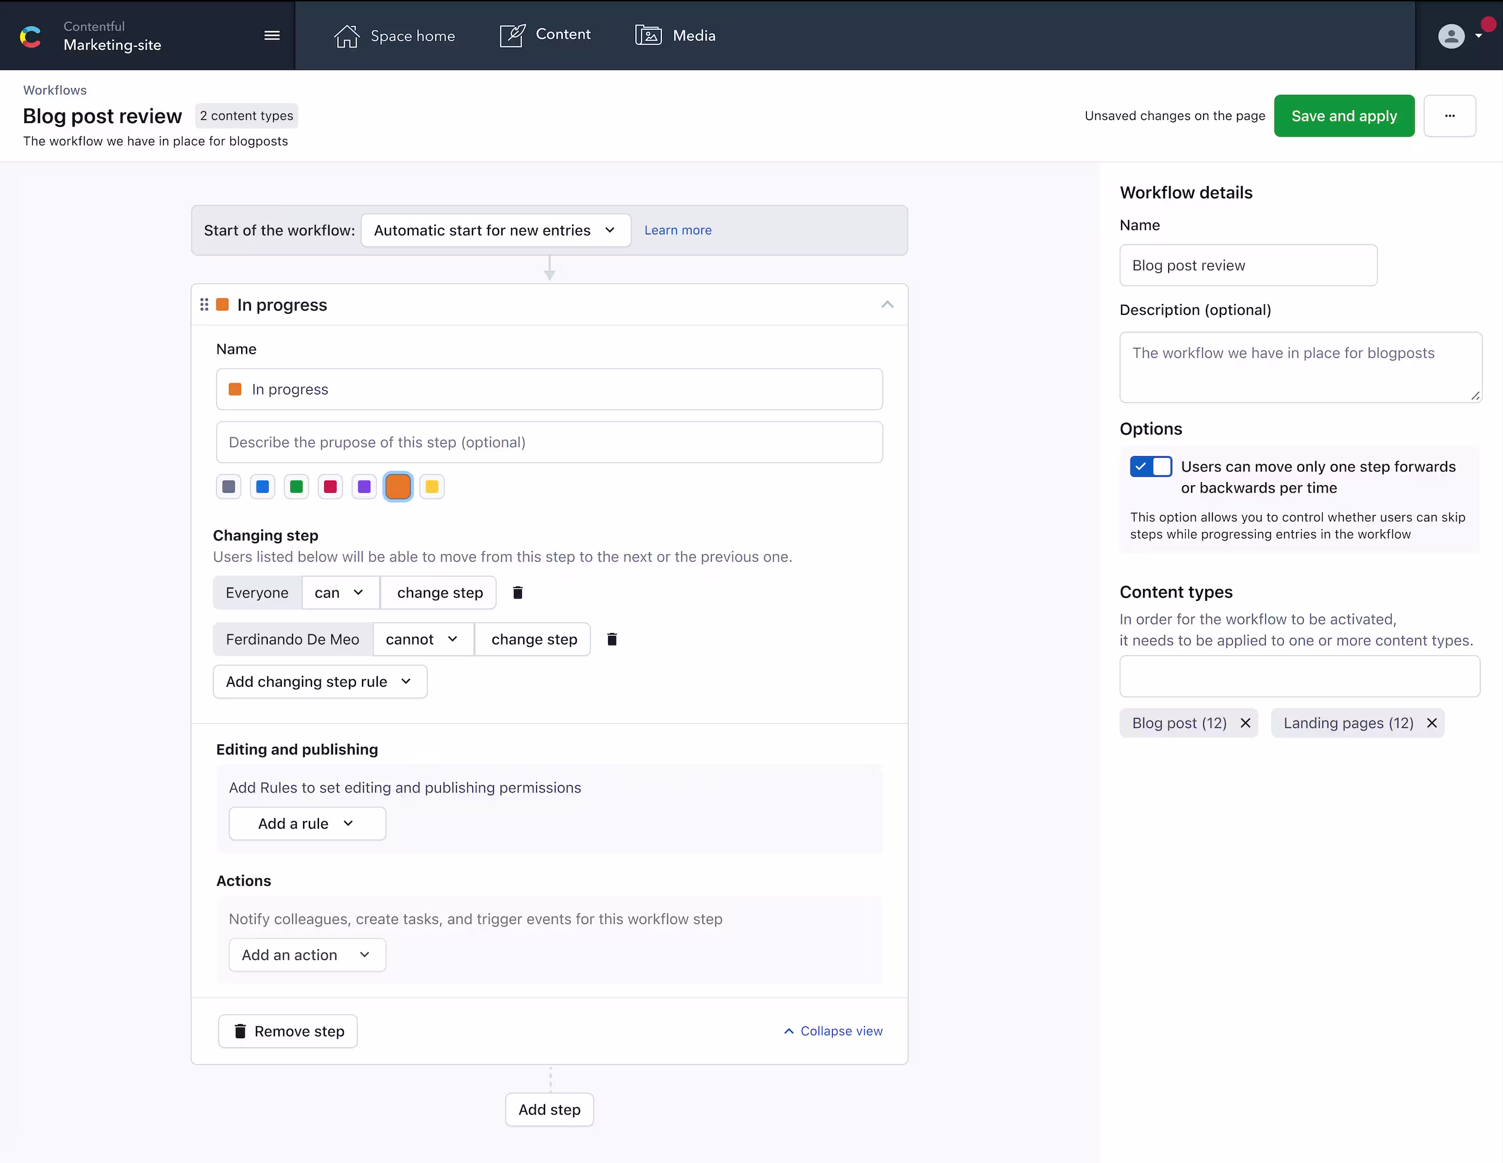The width and height of the screenshot is (1503, 1163).
Task: Open Add changing step rule dropdown
Action: 320,682
